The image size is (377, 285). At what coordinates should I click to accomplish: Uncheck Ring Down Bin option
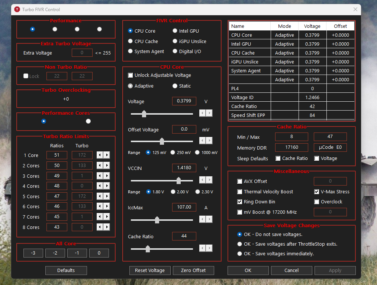(240, 202)
